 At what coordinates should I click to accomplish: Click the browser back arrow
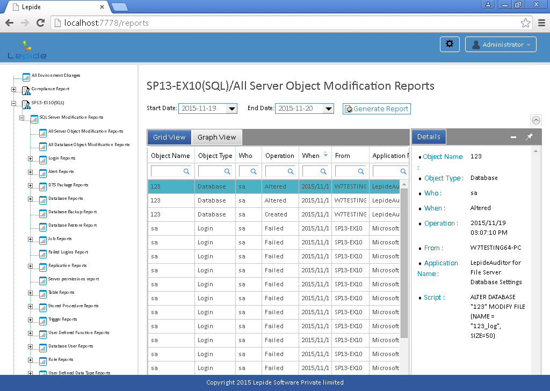(x=10, y=23)
